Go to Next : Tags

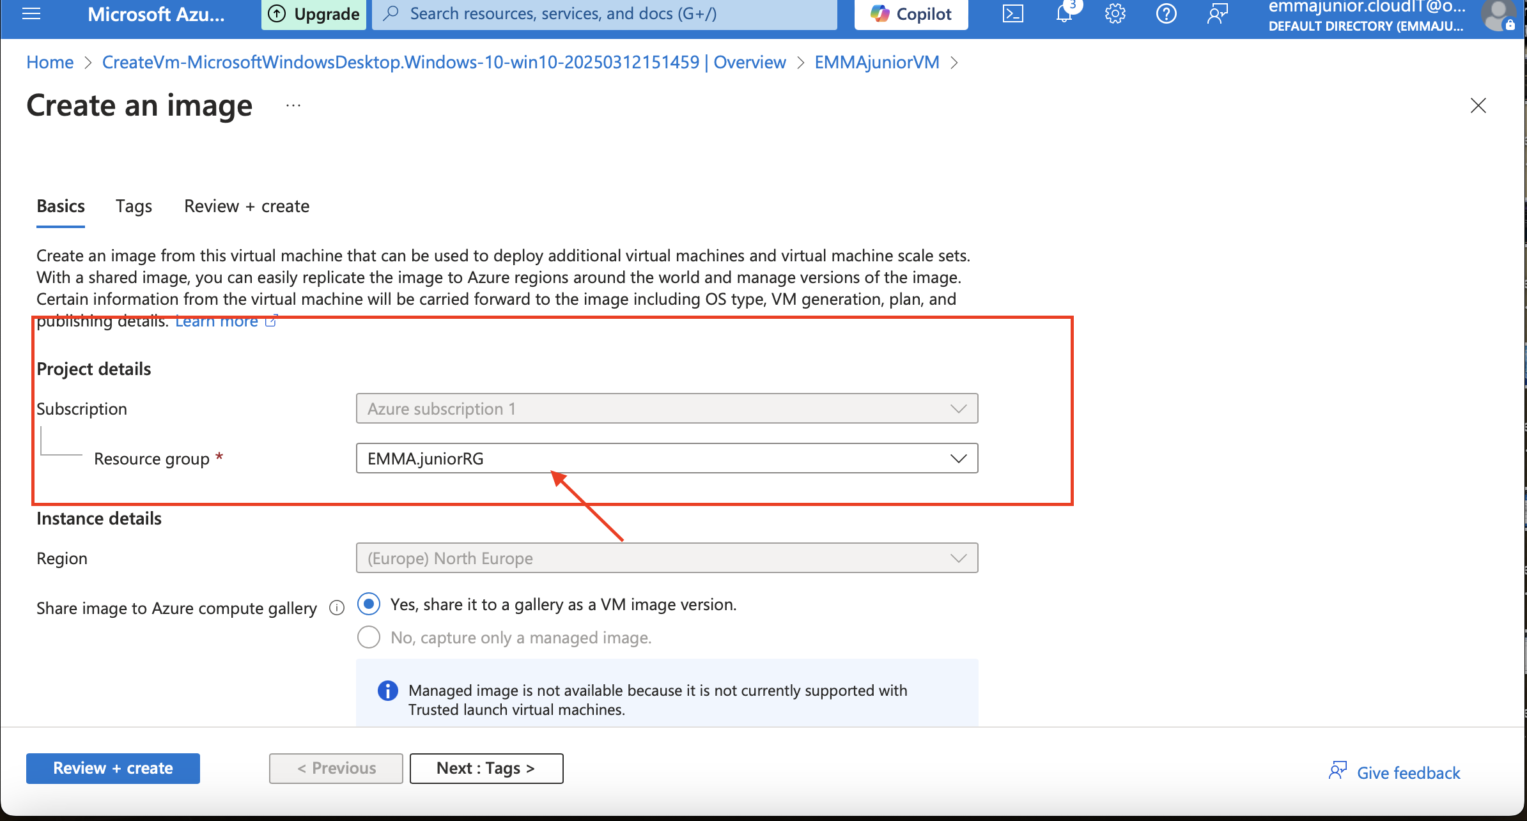[x=486, y=768]
